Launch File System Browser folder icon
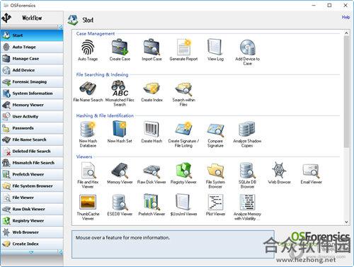 point(215,171)
